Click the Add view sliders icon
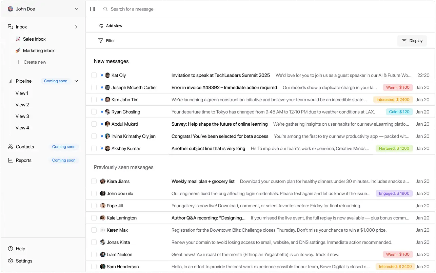 101,26
